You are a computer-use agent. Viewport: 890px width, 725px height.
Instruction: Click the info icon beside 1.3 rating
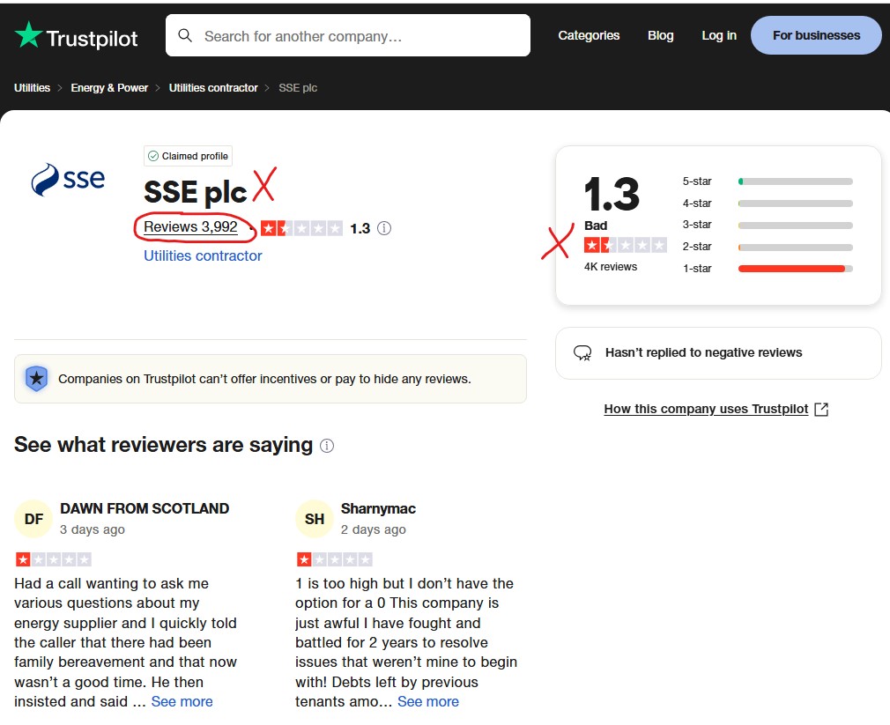pos(384,228)
